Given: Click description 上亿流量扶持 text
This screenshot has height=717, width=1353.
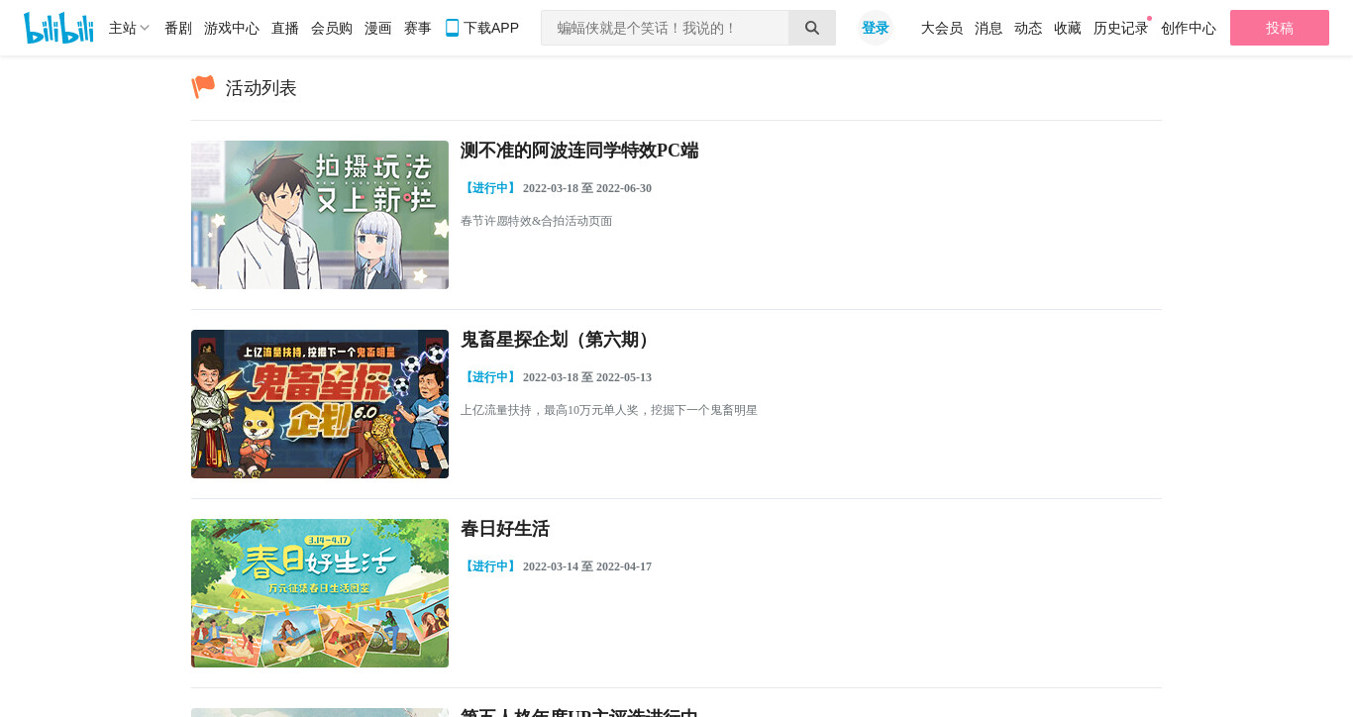Looking at the screenshot, I should coord(609,410).
